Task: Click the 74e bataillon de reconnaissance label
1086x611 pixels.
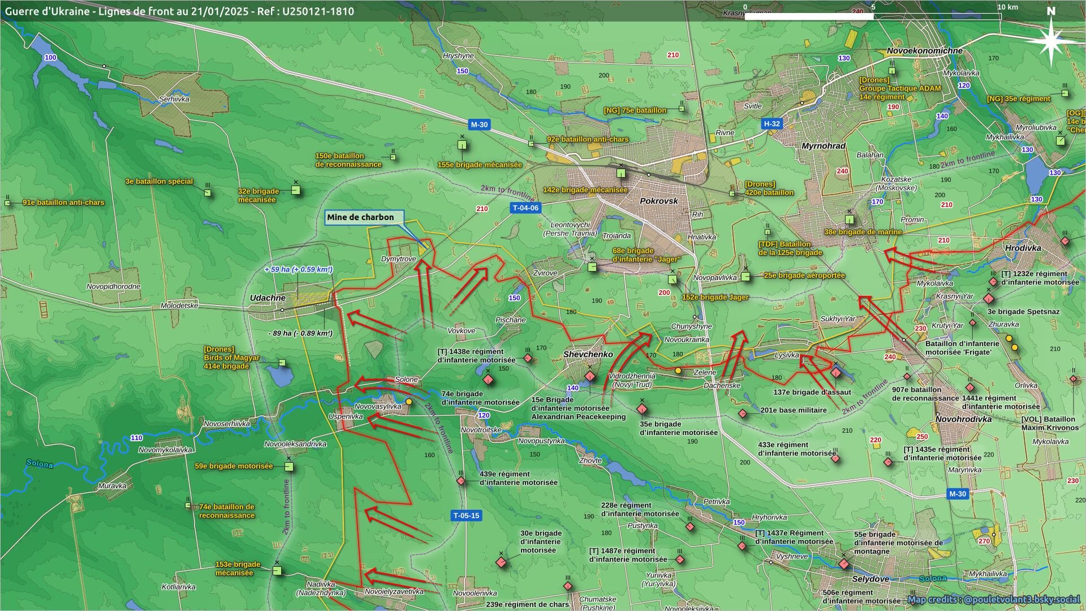Action: (227, 511)
